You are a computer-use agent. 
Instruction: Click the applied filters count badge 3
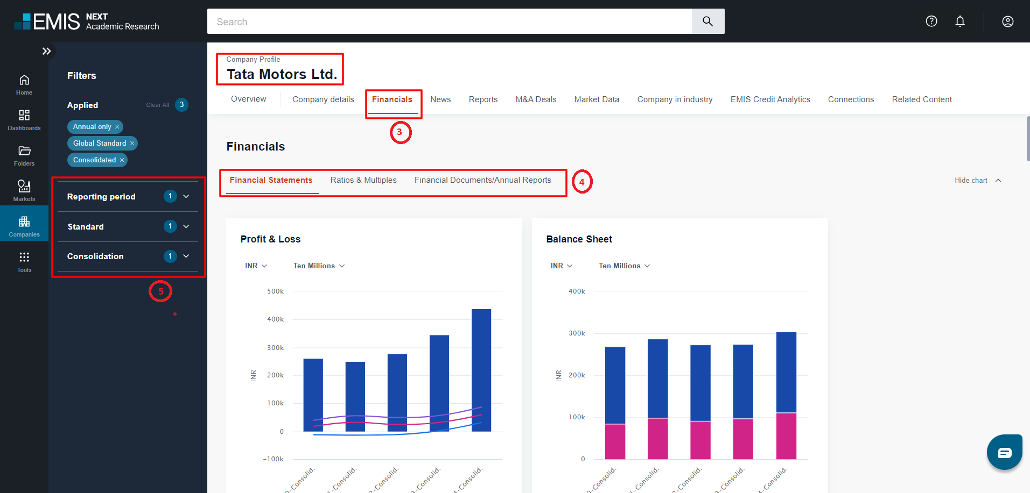coord(181,105)
